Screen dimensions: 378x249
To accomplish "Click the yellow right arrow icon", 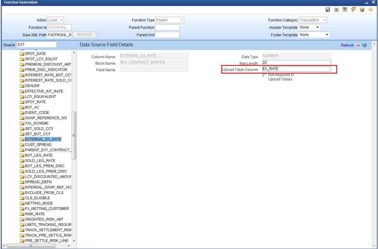I will click(x=371, y=10).
